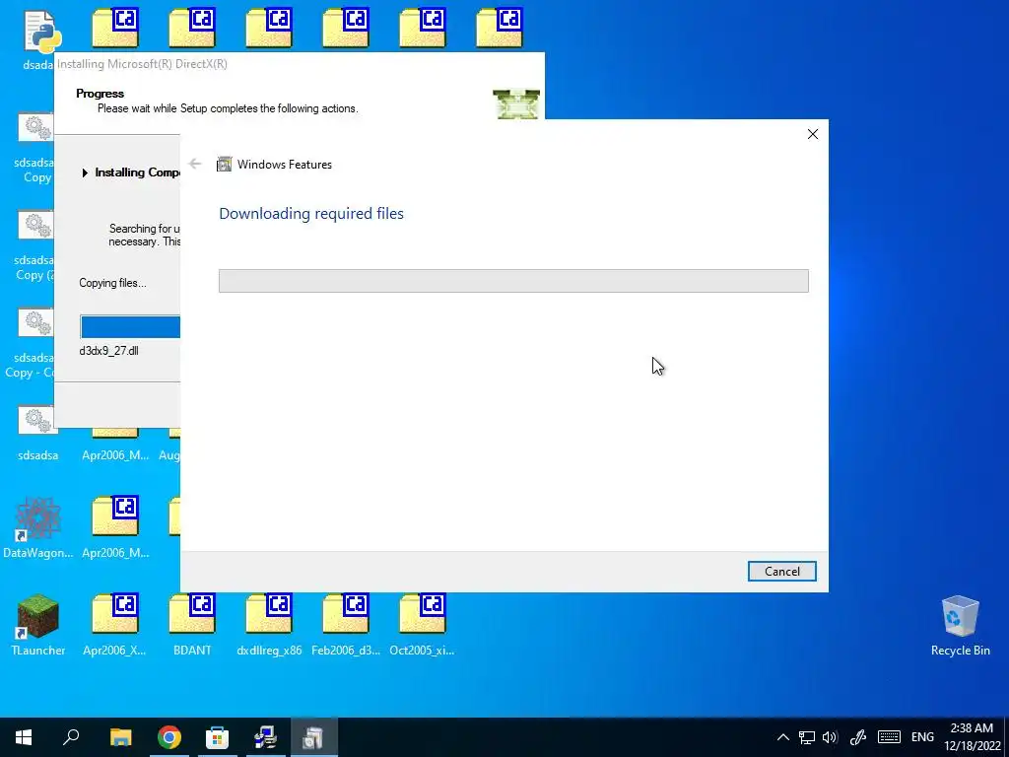Viewport: 1009px width, 757px height.
Task: Open the volume speaker tray icon
Action: click(x=830, y=737)
